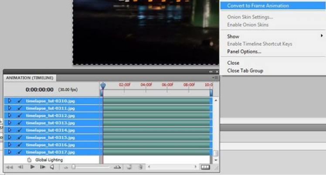Click the green duration bar of timelapse_tut-0316.jpg

(157, 145)
